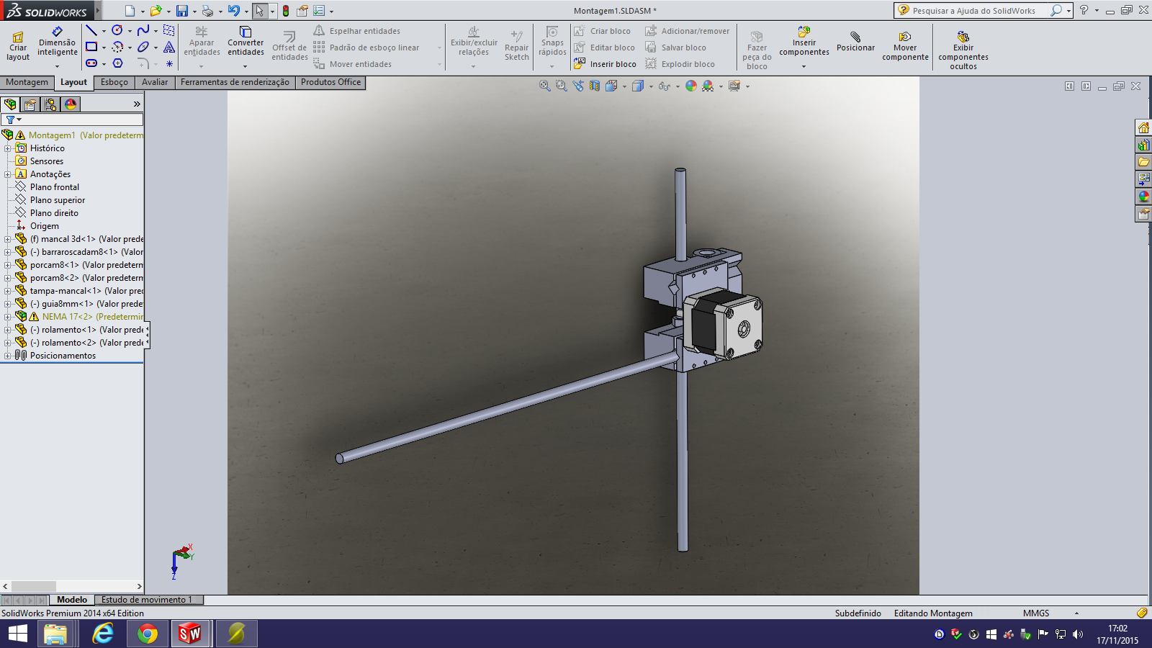
Task: Expand the NEMA 17<2> component node
Action: point(7,317)
